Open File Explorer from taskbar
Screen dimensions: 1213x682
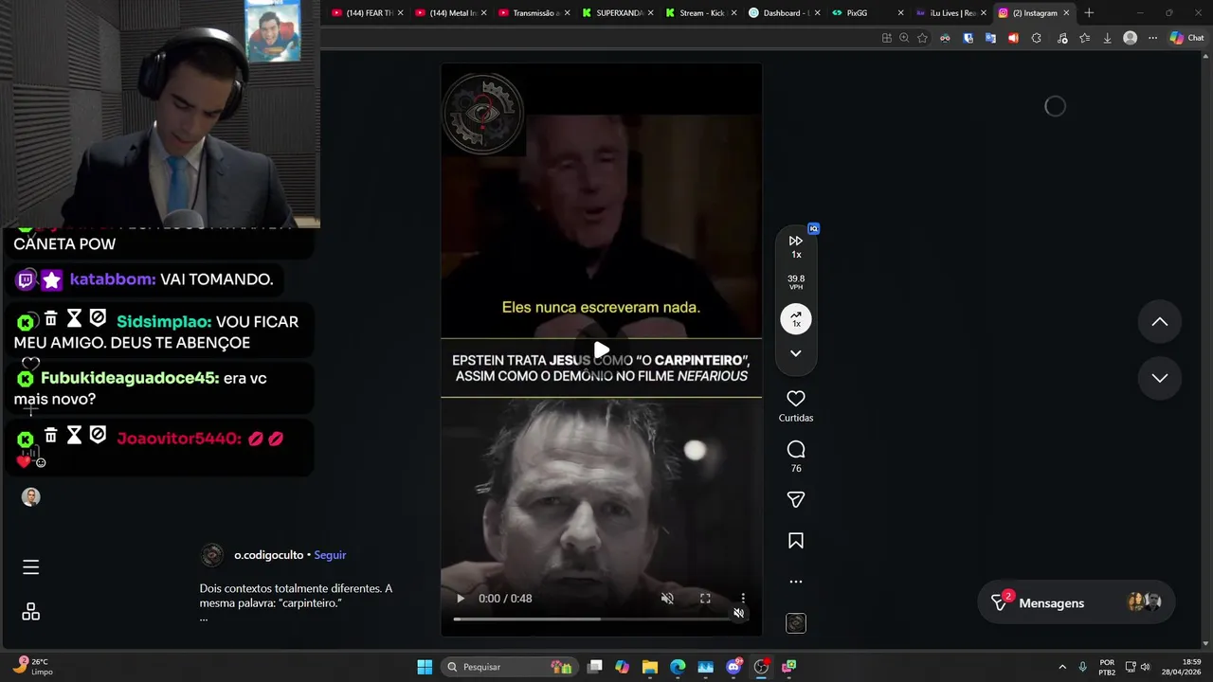(x=649, y=667)
